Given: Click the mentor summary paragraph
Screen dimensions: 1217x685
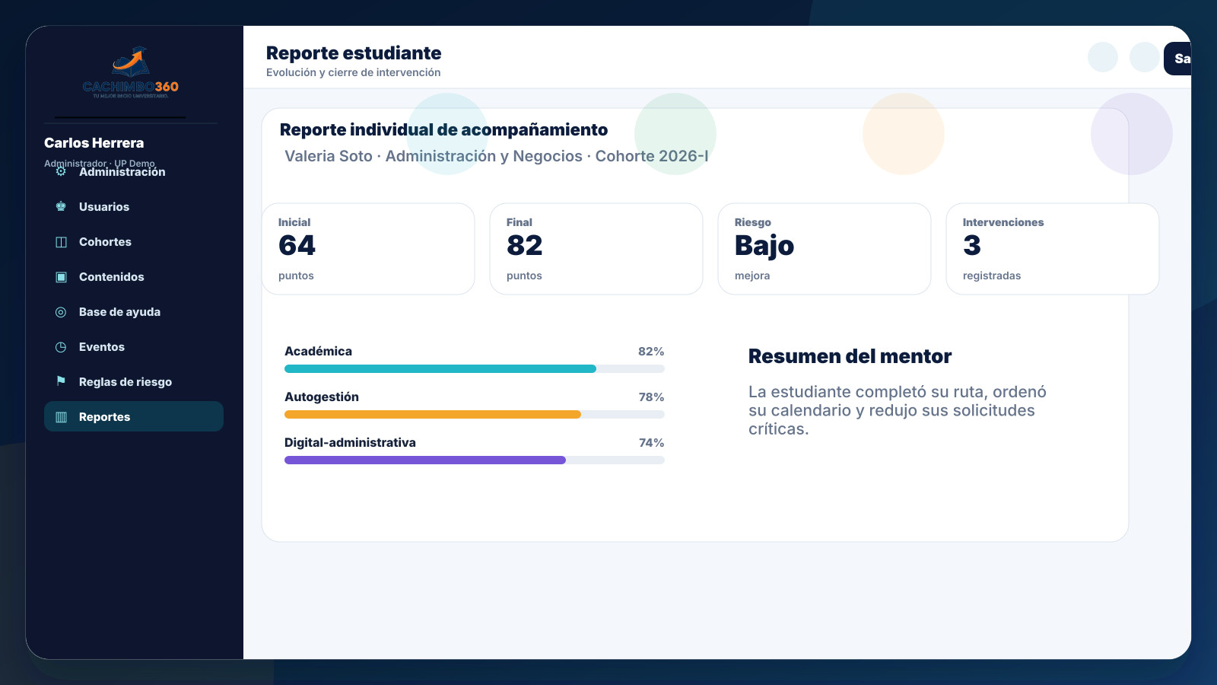Looking at the screenshot, I should (x=898, y=410).
